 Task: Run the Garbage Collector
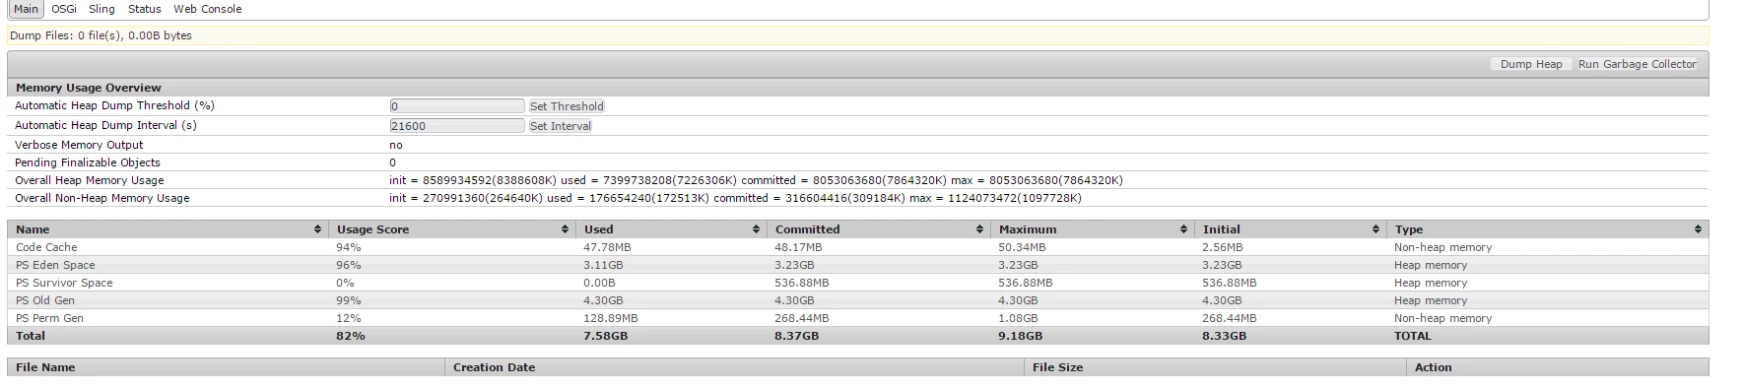tap(1637, 64)
